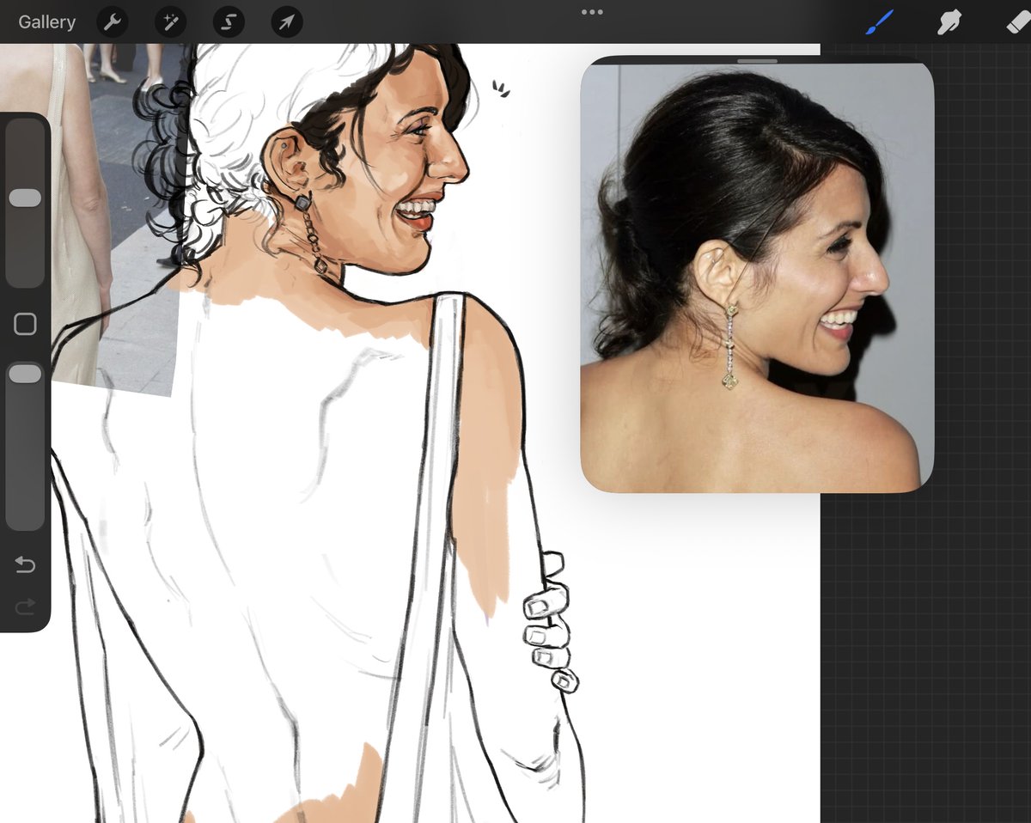The image size is (1031, 823).
Task: Open the Actions menu via wrench icon
Action: [x=113, y=21]
